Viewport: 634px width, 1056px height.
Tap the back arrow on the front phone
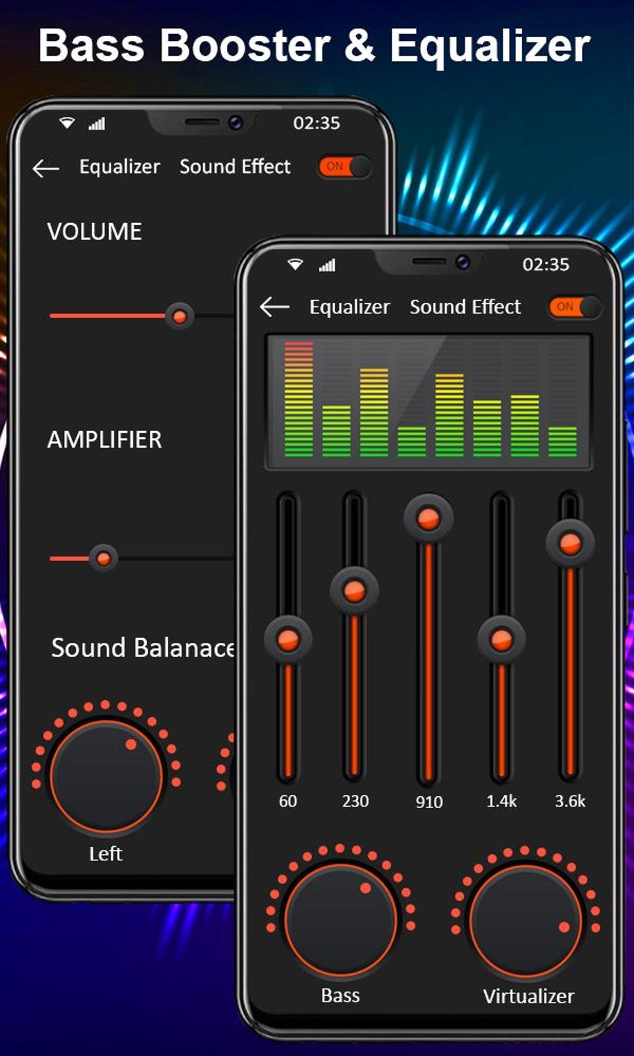[x=275, y=306]
